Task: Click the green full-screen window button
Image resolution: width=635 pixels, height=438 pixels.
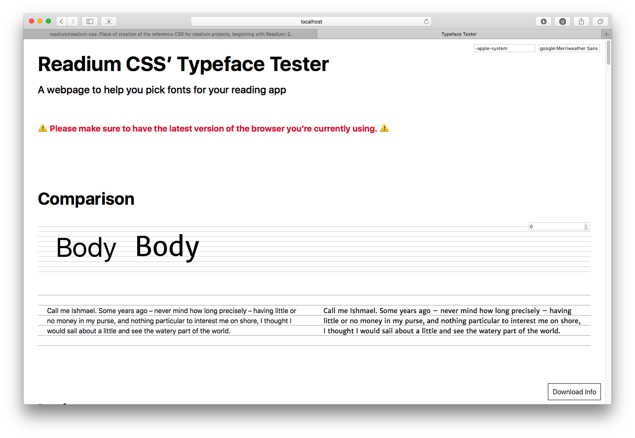Action: pos(48,21)
